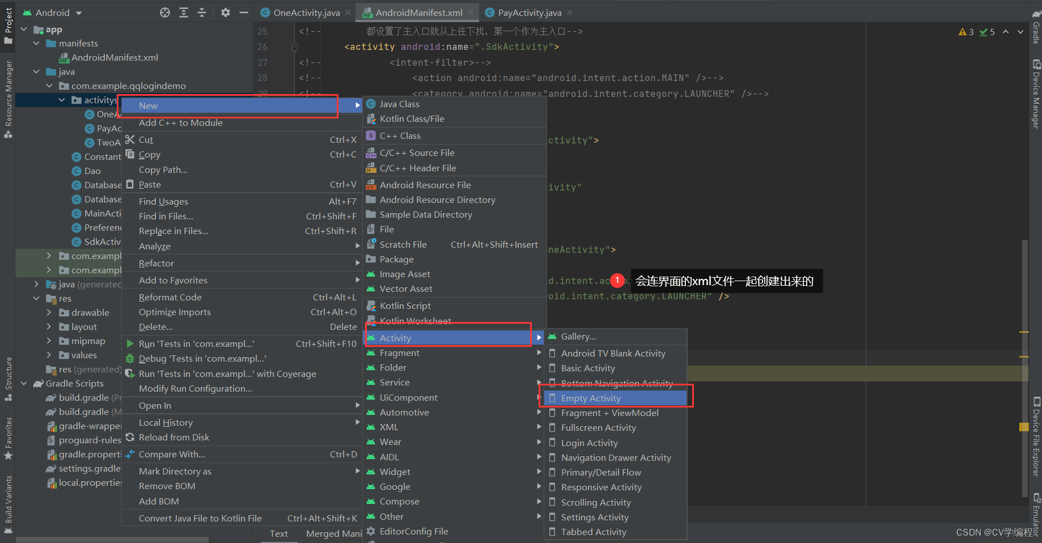Go to previous highlighted error arrow

pyautogui.click(x=1006, y=32)
